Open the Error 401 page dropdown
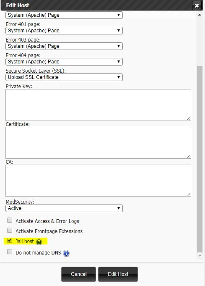205x286 pixels. point(64,31)
